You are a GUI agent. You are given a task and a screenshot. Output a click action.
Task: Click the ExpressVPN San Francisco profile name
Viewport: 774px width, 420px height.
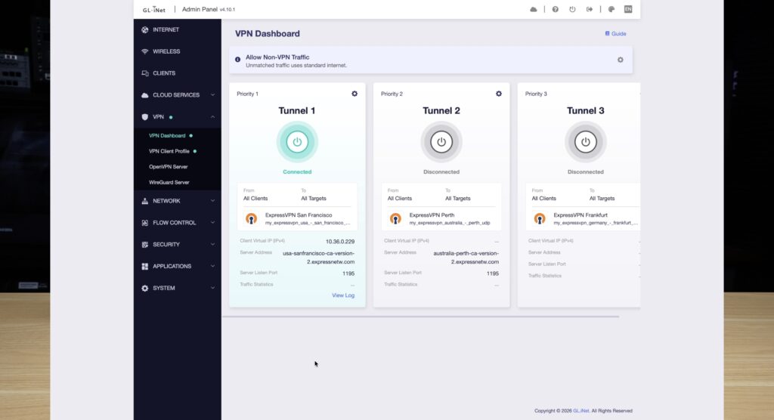point(298,215)
